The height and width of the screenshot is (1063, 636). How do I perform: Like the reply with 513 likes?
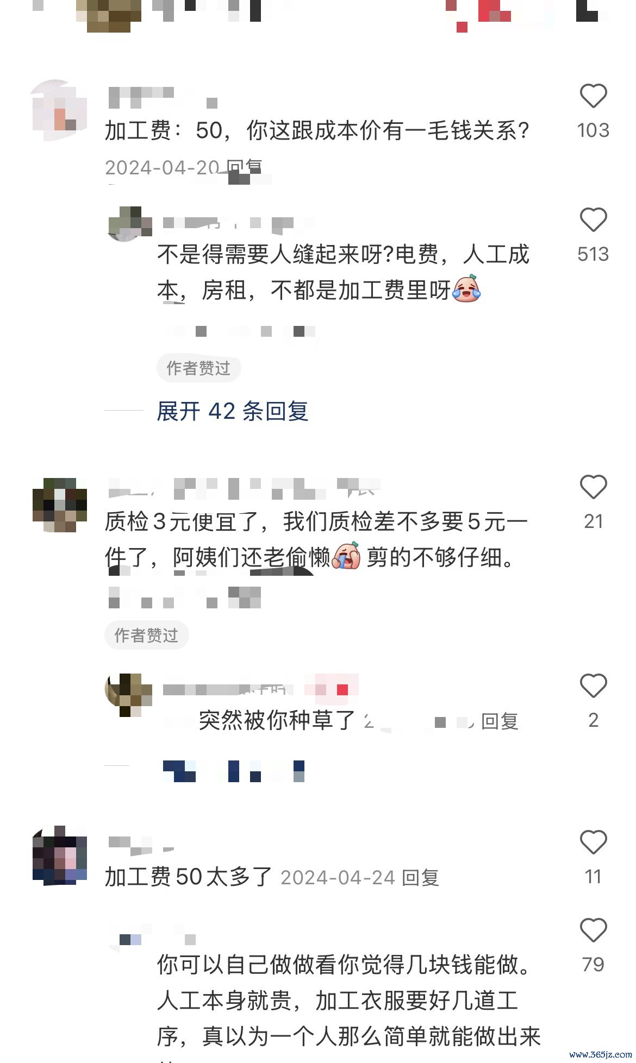(593, 220)
